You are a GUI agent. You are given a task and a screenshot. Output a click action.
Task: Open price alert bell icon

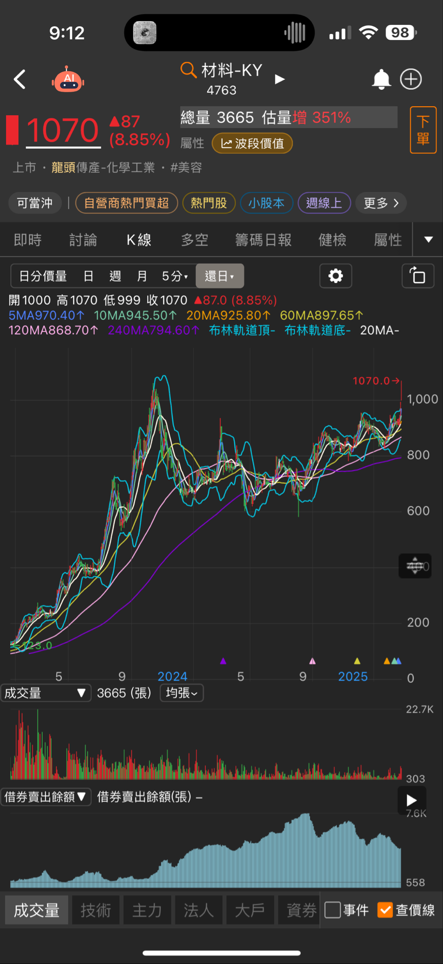point(381,79)
